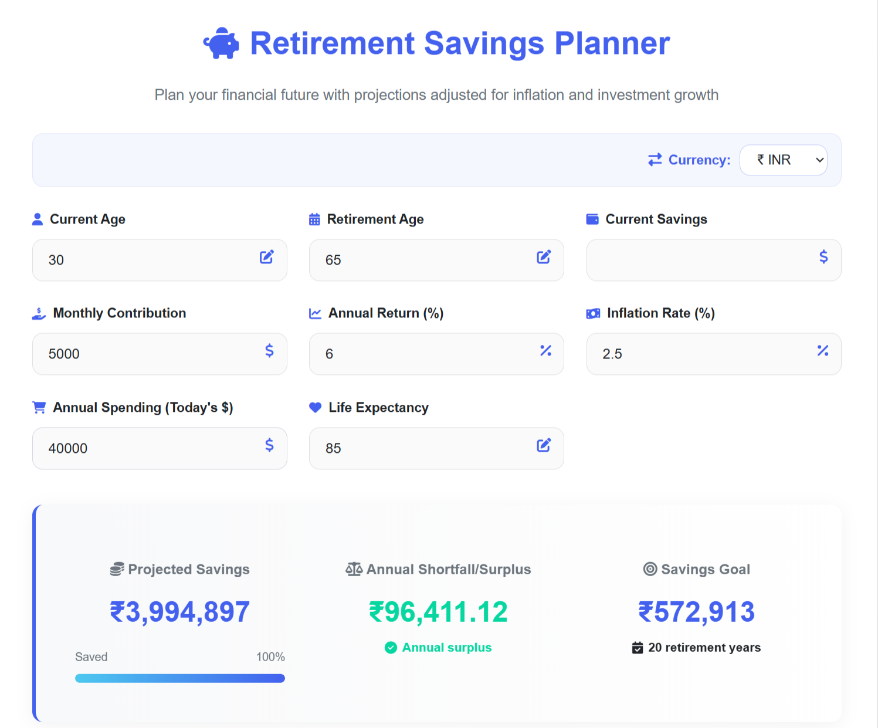This screenshot has height=728, width=878.
Task: Click the shopping cart icon beside Annual Spending
Action: [x=38, y=407]
